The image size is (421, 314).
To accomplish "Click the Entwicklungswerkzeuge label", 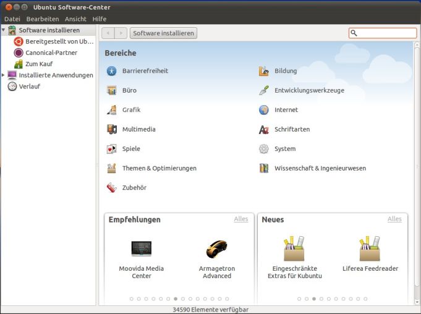I will 309,90.
